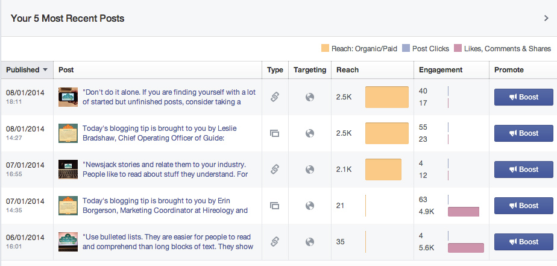Screen dimensions: 557x266
Task: Click the globe targeting icon for Erin Borgerson post
Action: click(310, 206)
